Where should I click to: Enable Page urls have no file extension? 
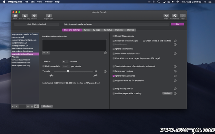coord(114,81)
